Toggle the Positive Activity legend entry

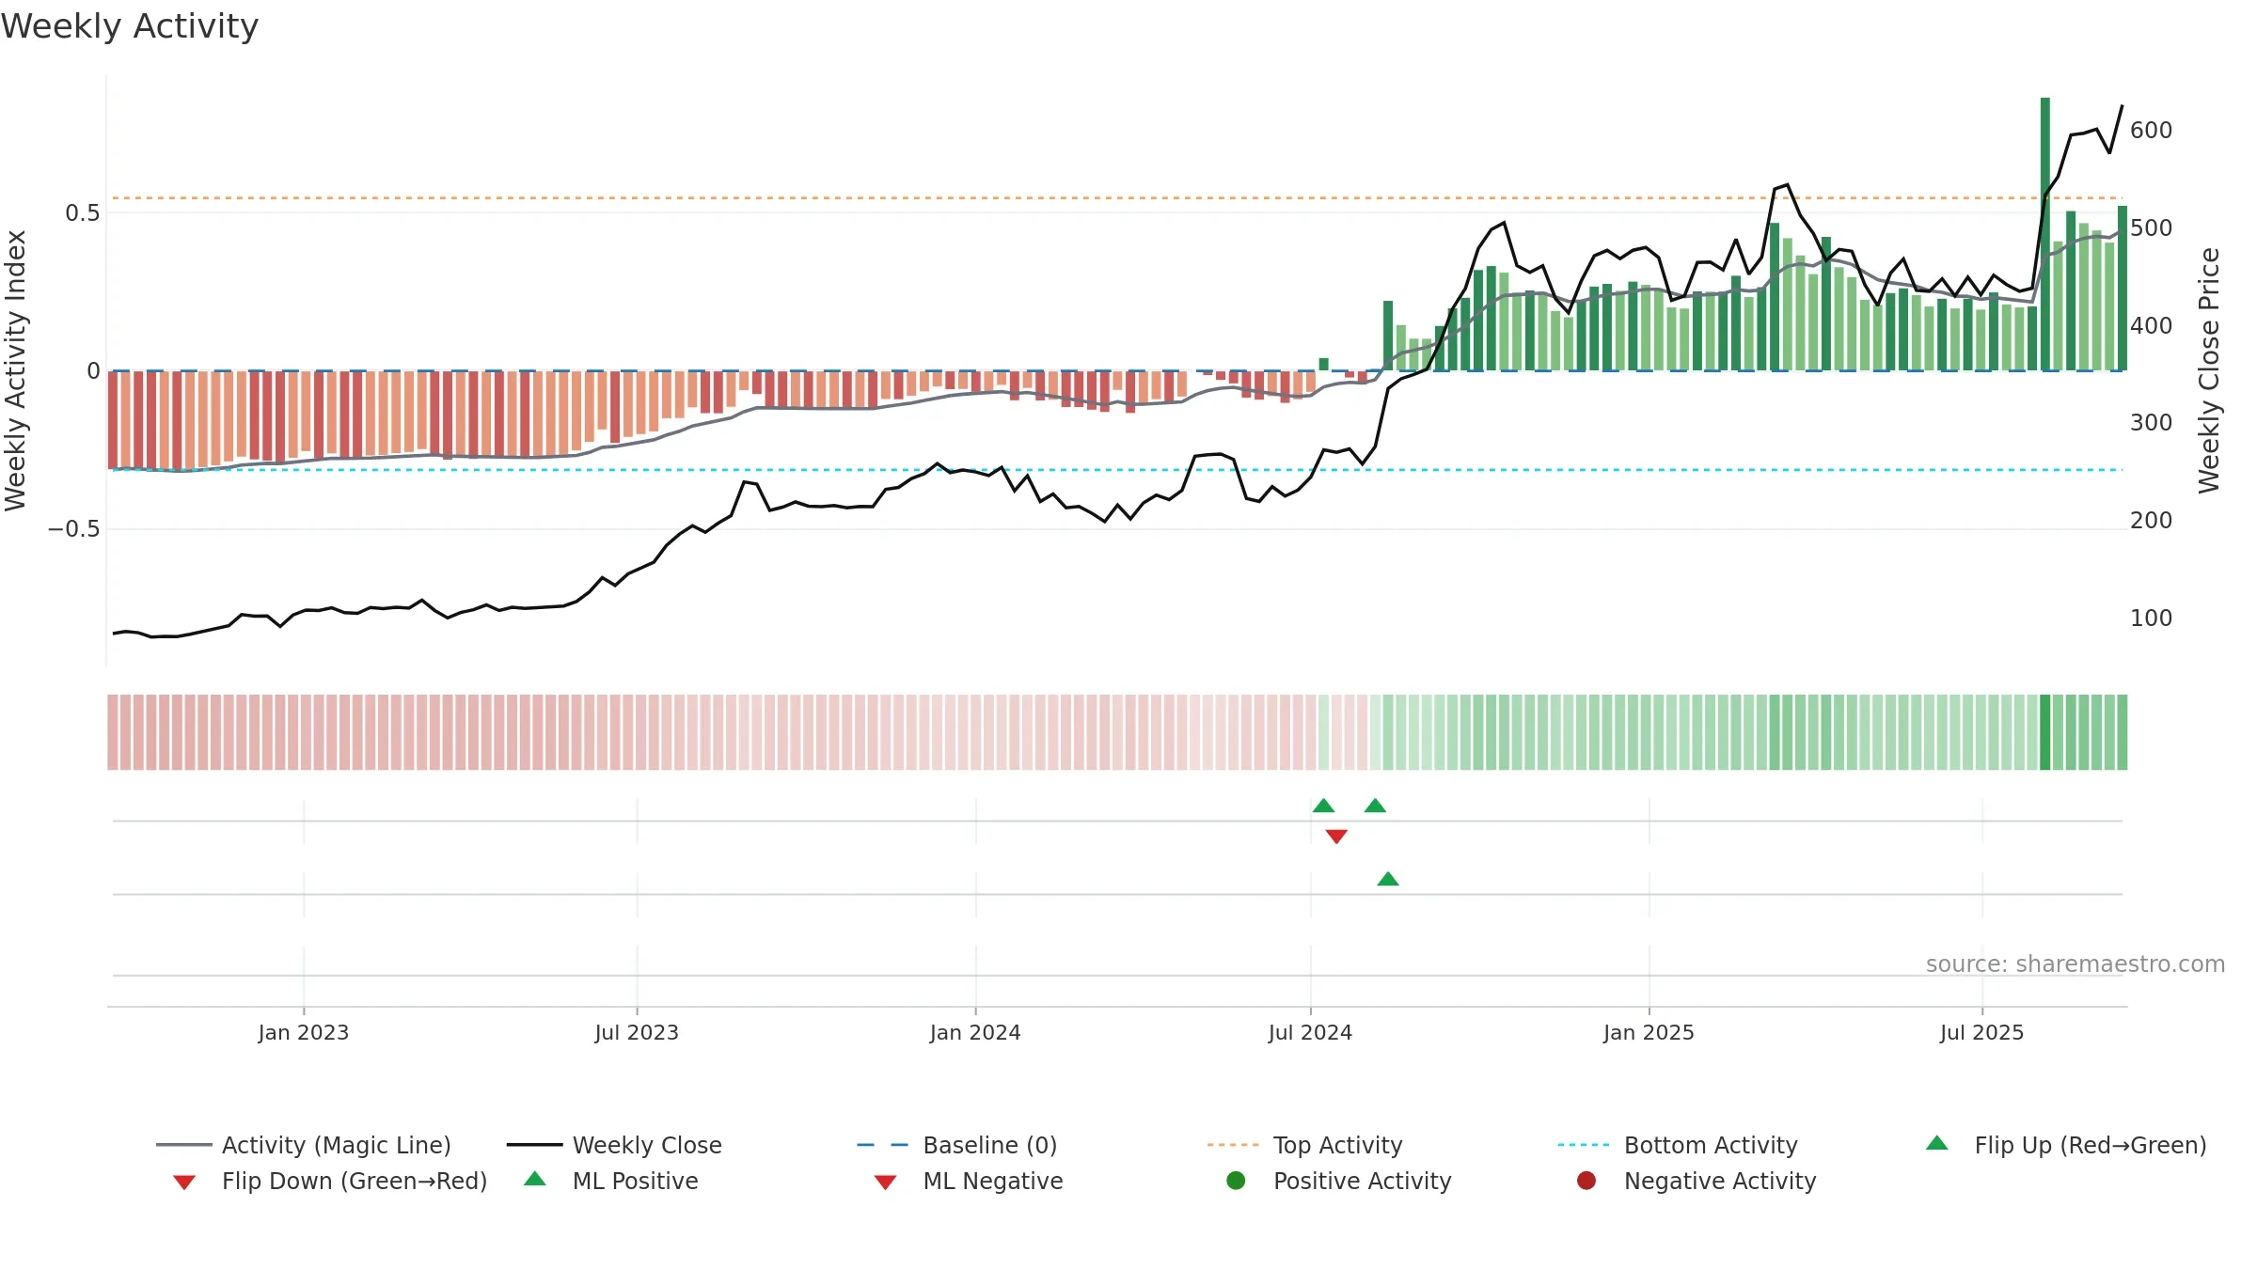(1339, 1181)
